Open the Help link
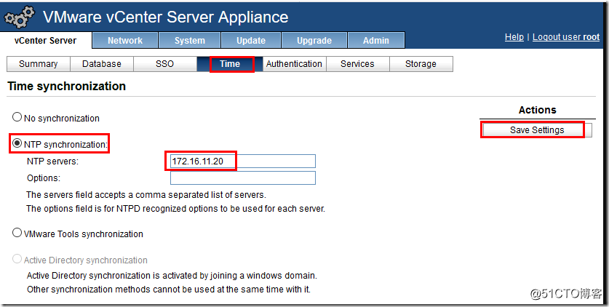The image size is (609, 307). coord(514,37)
